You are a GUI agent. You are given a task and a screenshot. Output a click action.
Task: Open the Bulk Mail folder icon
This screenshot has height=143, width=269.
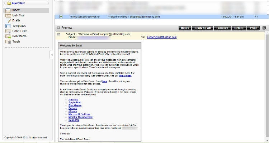tap(8, 16)
